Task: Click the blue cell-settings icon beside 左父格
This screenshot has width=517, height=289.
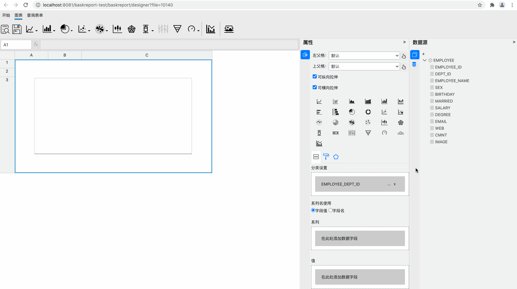Action: (305, 55)
